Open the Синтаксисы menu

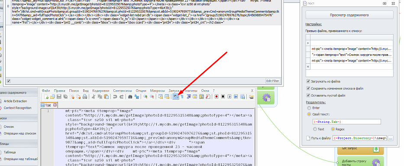coord(123,91)
